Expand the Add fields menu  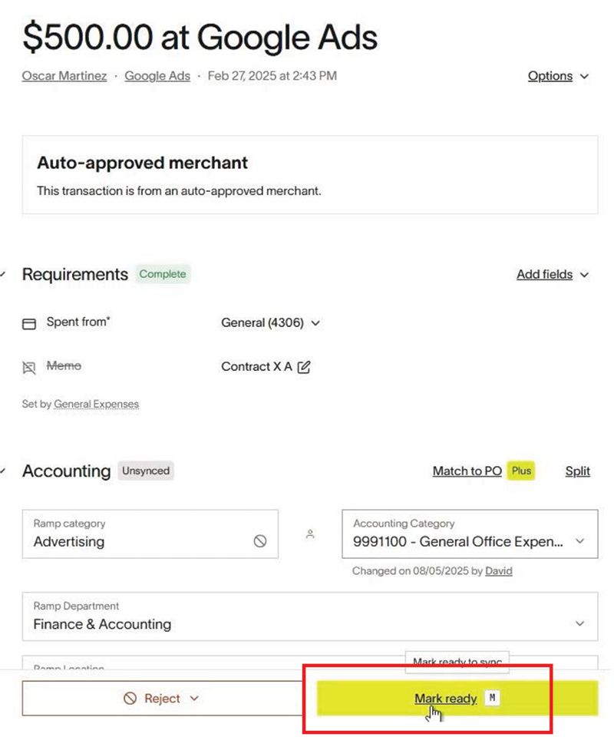[552, 274]
